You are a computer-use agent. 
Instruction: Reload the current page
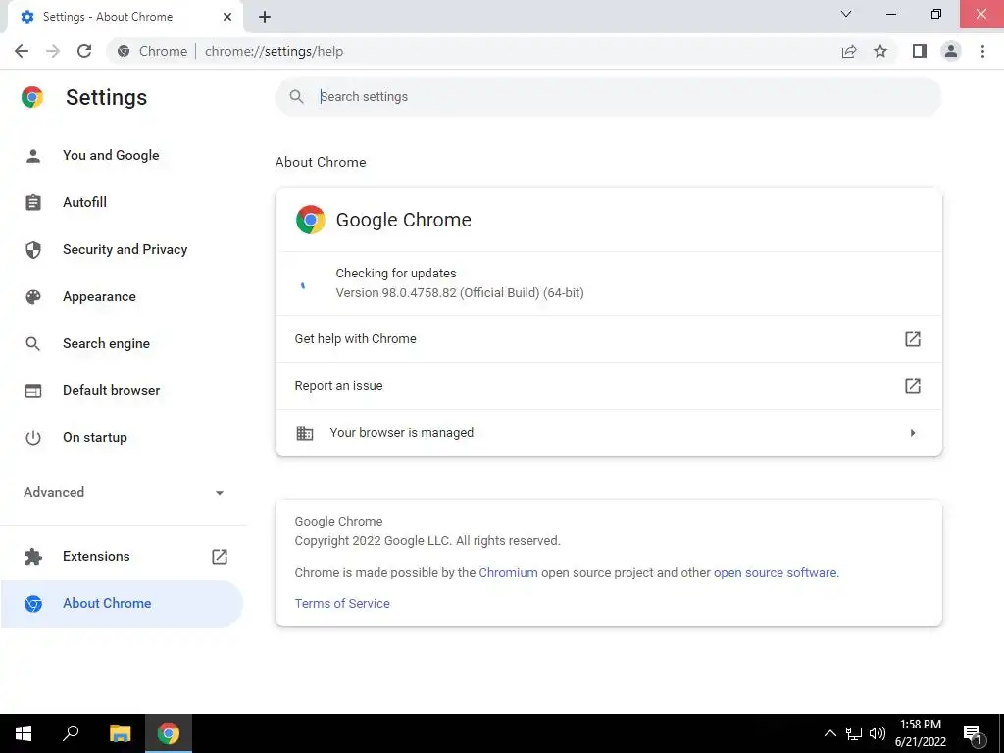click(x=84, y=51)
